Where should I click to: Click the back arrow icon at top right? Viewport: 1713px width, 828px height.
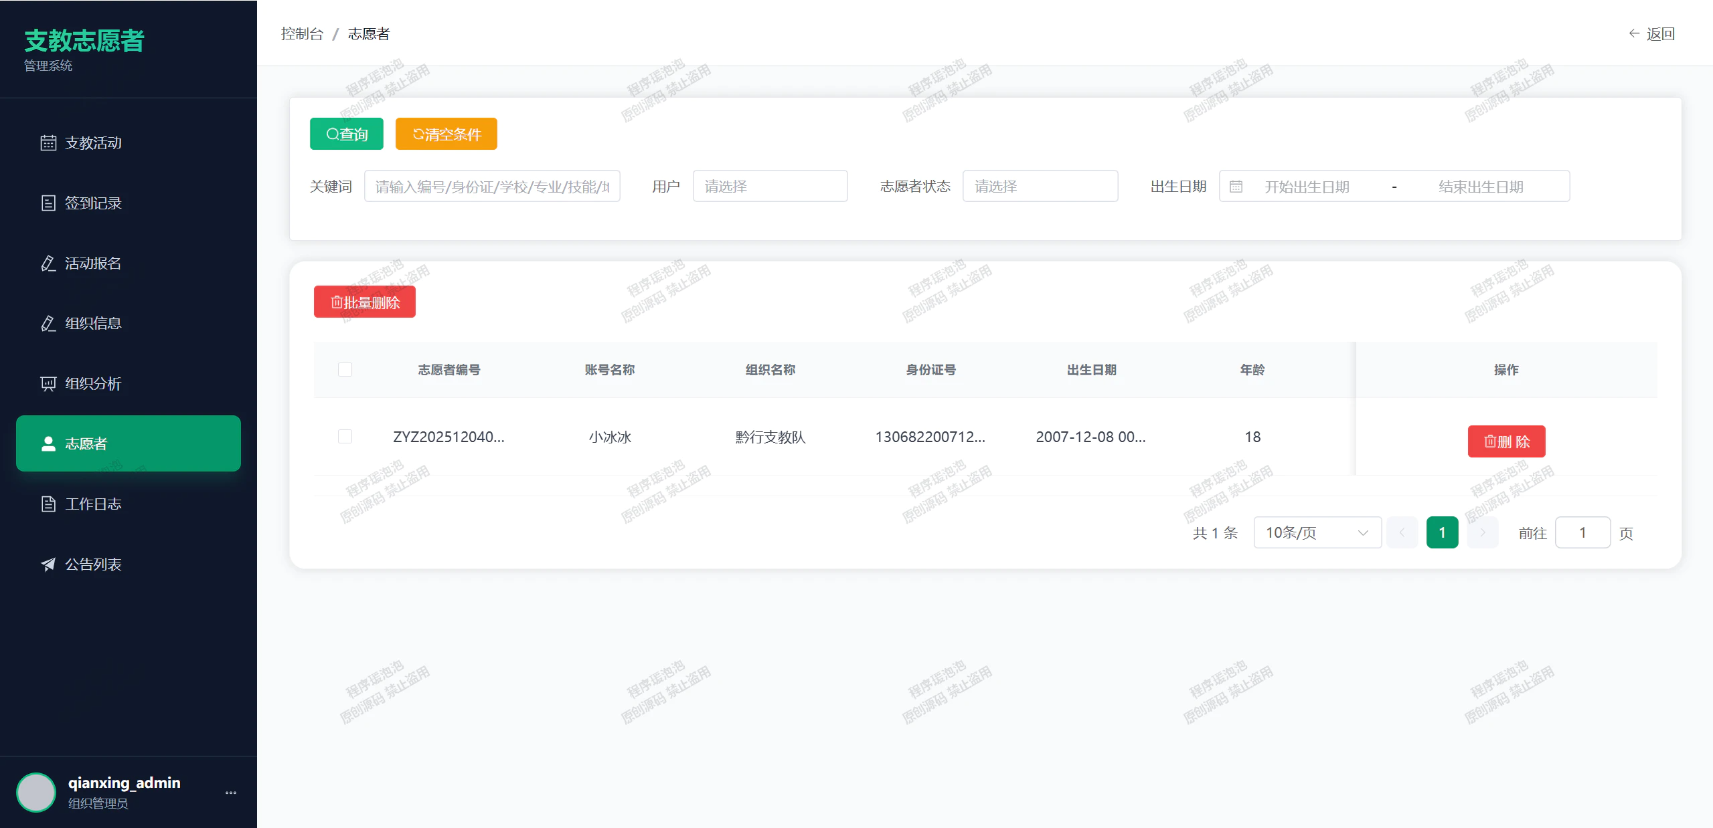point(1634,33)
